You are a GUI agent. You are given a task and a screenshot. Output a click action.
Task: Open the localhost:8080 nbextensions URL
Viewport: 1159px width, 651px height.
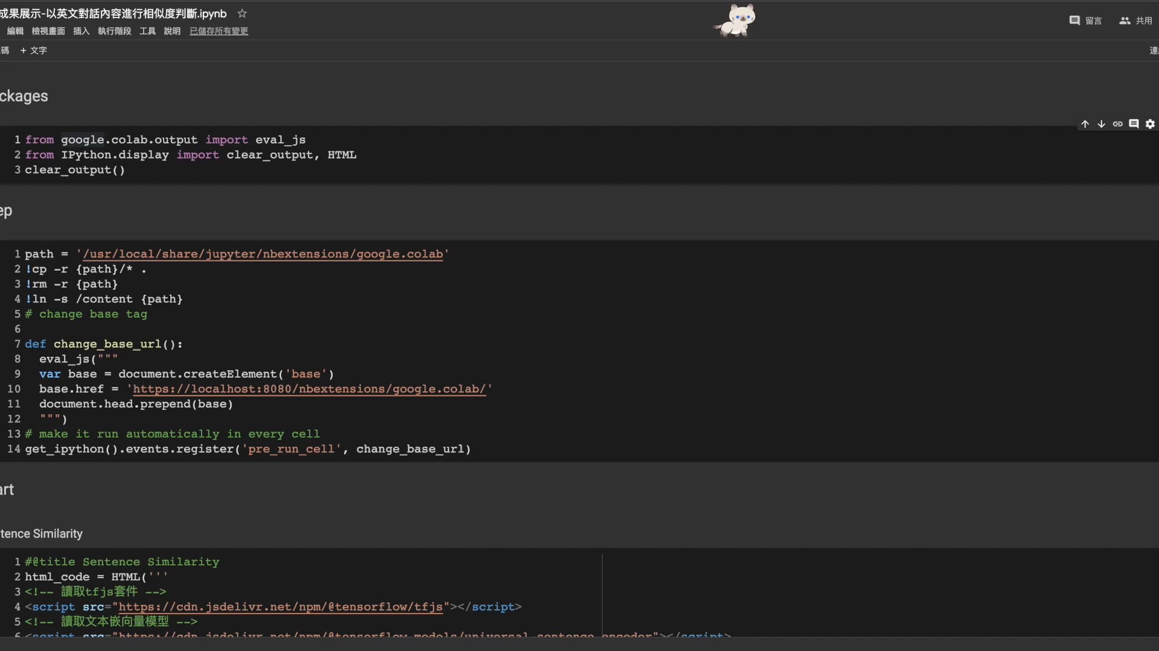click(309, 389)
